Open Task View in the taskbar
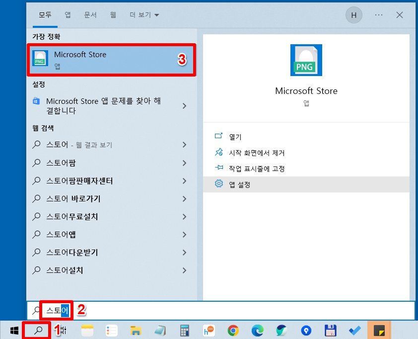This screenshot has height=339, width=418. tap(64, 331)
